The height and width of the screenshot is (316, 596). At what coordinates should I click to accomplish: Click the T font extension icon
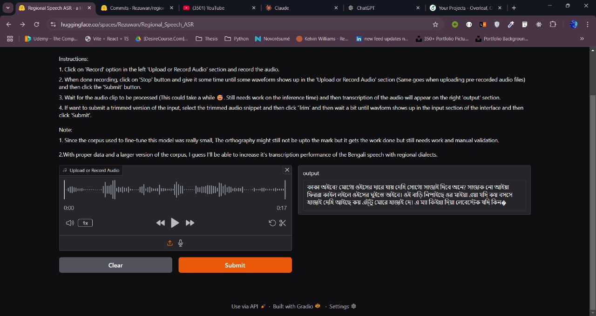(525, 24)
